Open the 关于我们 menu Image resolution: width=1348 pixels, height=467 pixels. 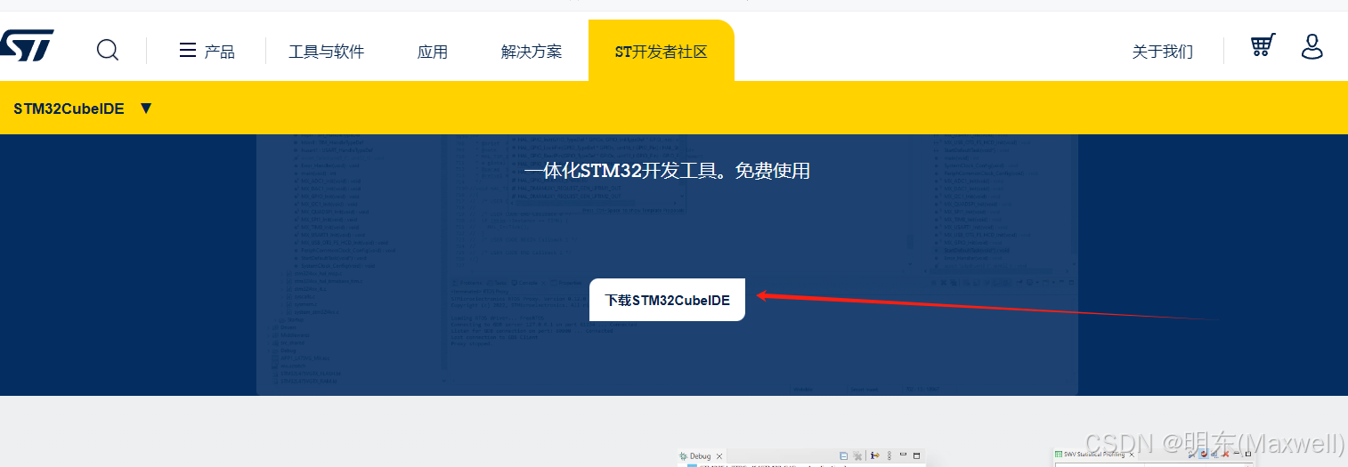(1163, 52)
